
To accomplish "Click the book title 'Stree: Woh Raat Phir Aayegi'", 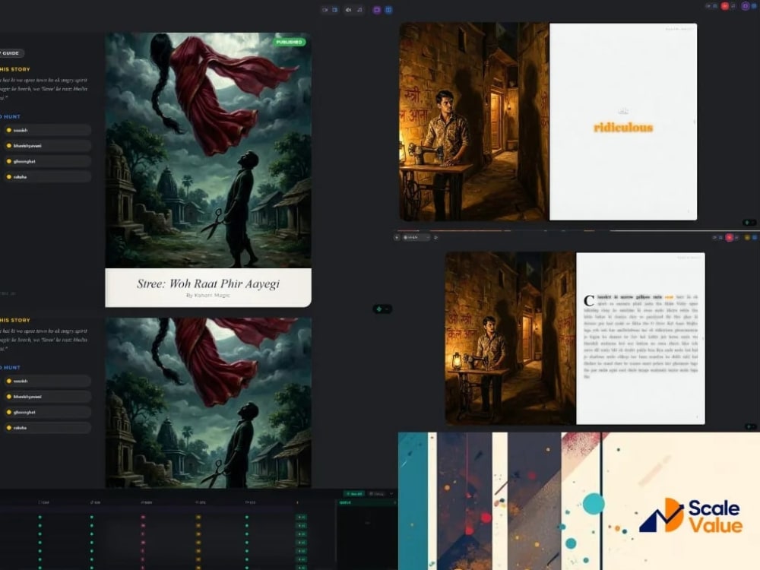I will click(208, 283).
